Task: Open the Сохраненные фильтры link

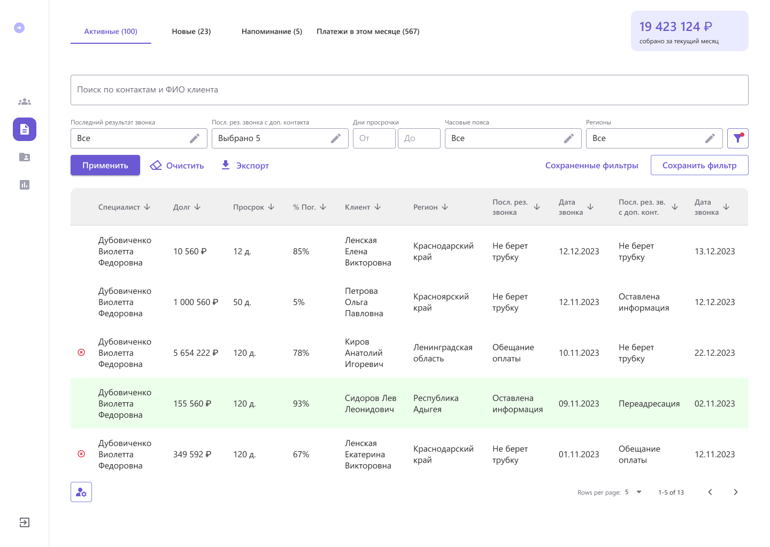Action: click(591, 166)
